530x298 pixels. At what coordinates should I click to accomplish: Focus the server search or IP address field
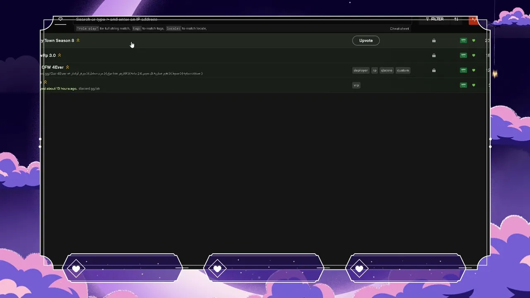click(243, 19)
